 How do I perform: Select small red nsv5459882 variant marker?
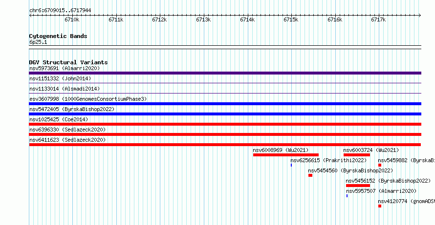pyautogui.click(x=380, y=165)
